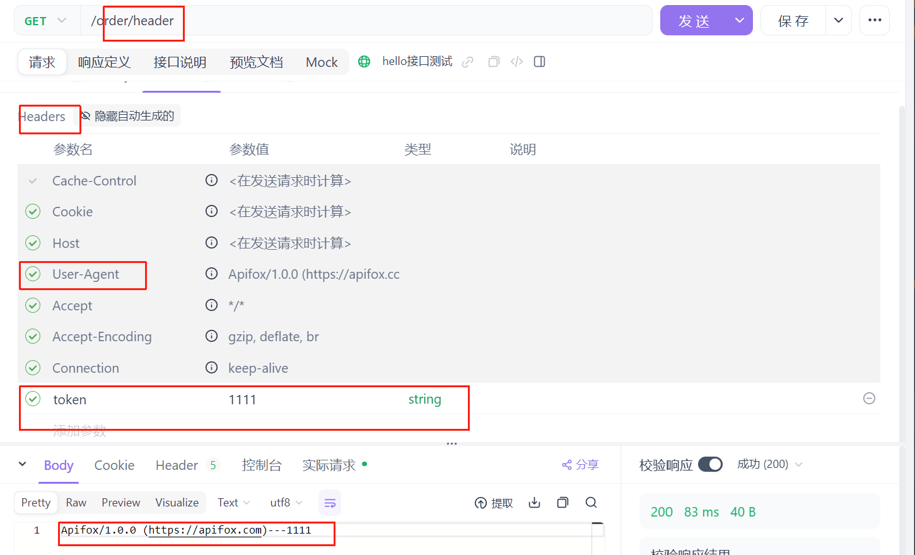Toggle the 校验响应 switch
The image size is (915, 555).
click(710, 464)
